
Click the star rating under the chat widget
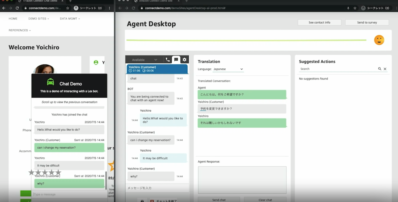(45, 172)
